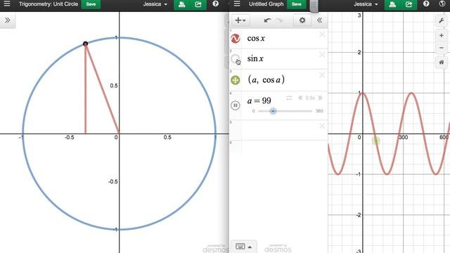Save the Untitled Graph
The height and width of the screenshot is (253, 450).
pos(297,4)
